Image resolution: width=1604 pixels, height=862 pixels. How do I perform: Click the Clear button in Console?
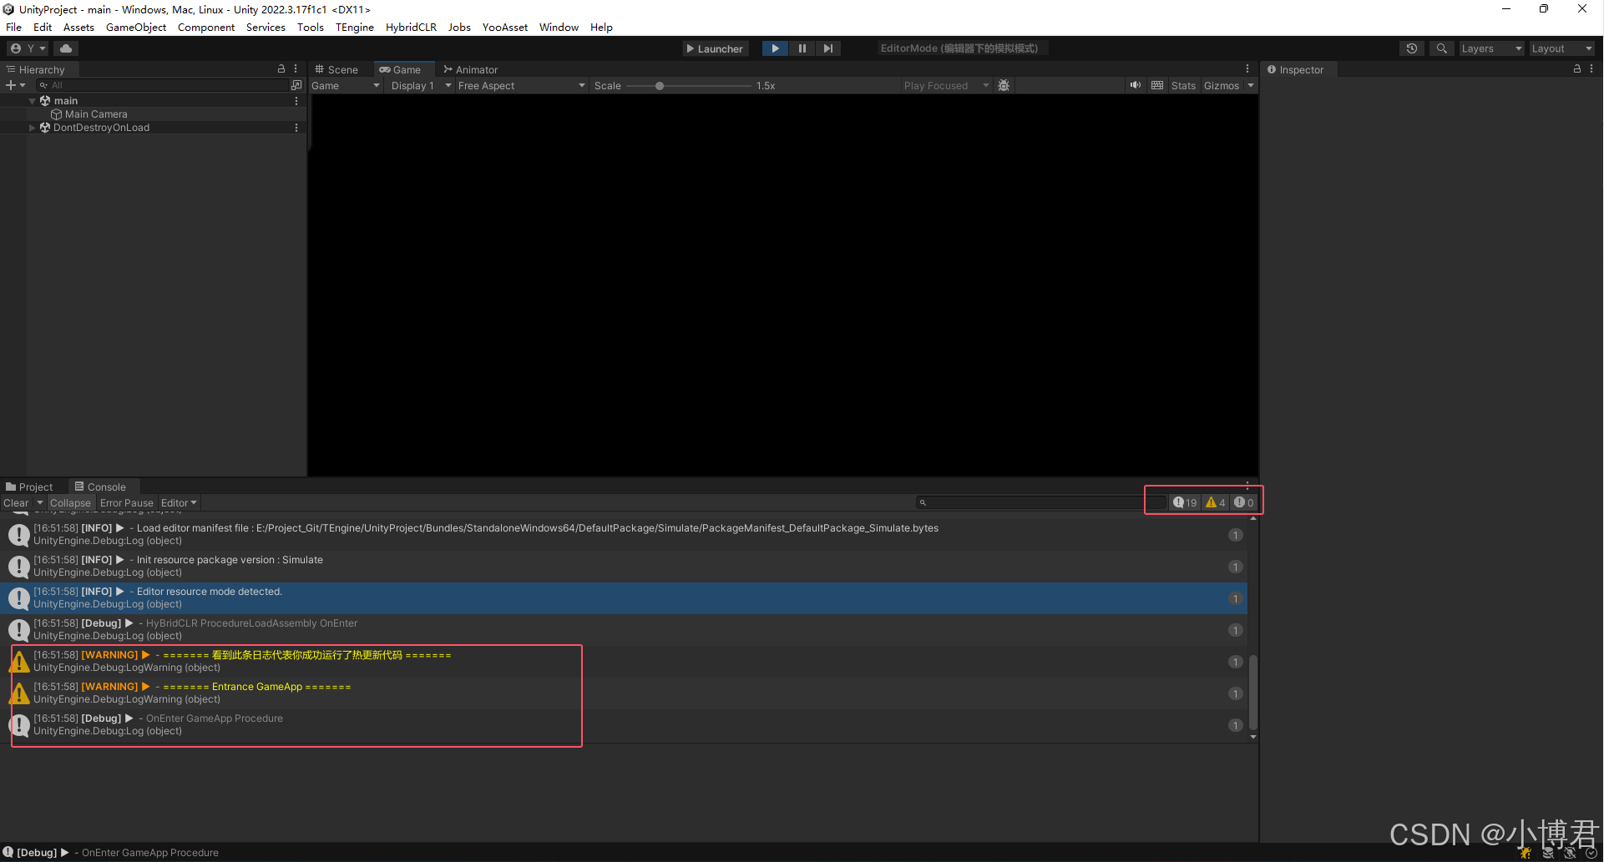(15, 502)
